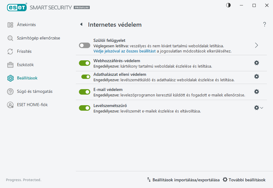The height and width of the screenshot is (188, 273).
Task: Open E-mail védelem settings gear
Action: tap(257, 91)
